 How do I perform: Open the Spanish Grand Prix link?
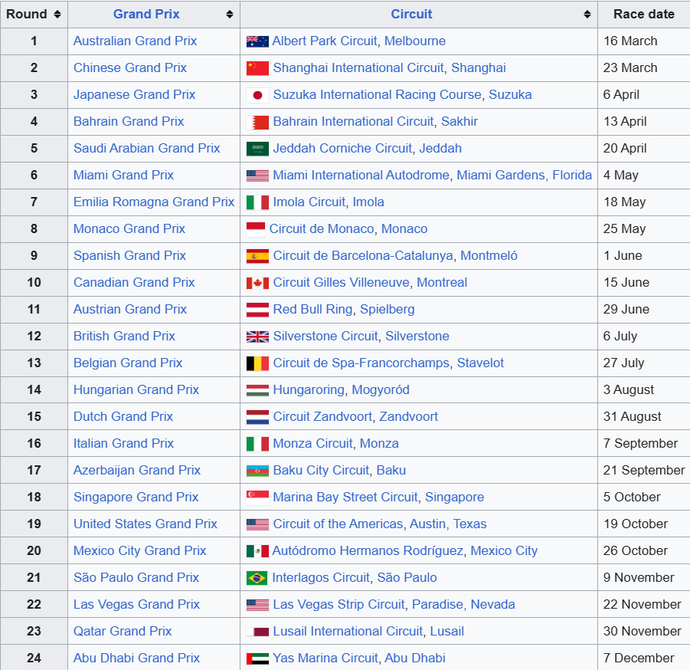point(129,256)
